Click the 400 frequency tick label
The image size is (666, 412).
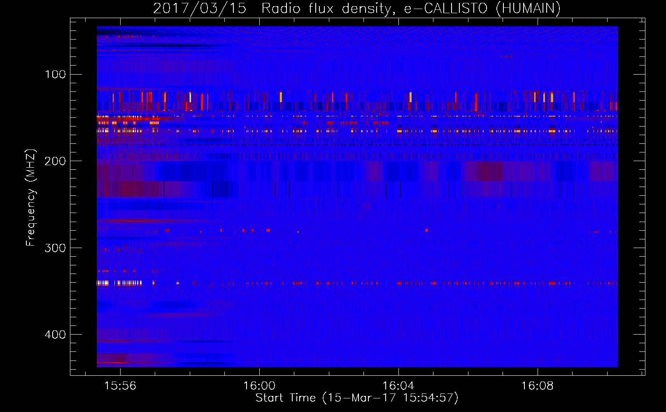pos(56,335)
